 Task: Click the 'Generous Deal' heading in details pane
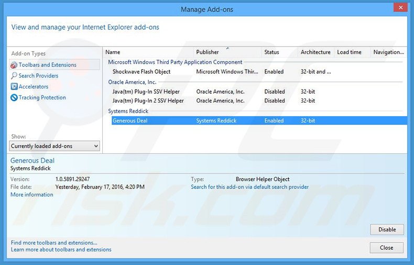point(32,160)
